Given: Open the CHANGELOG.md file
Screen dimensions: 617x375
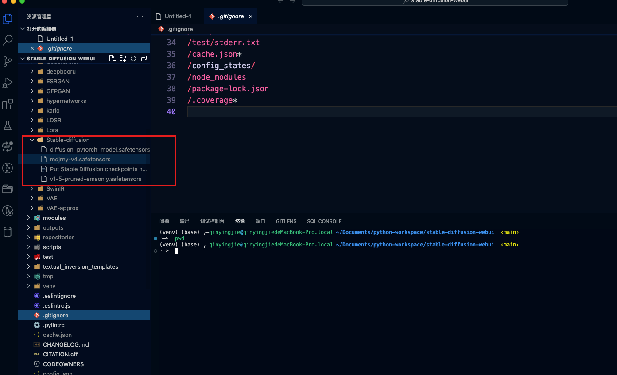Looking at the screenshot, I should 84,344.
